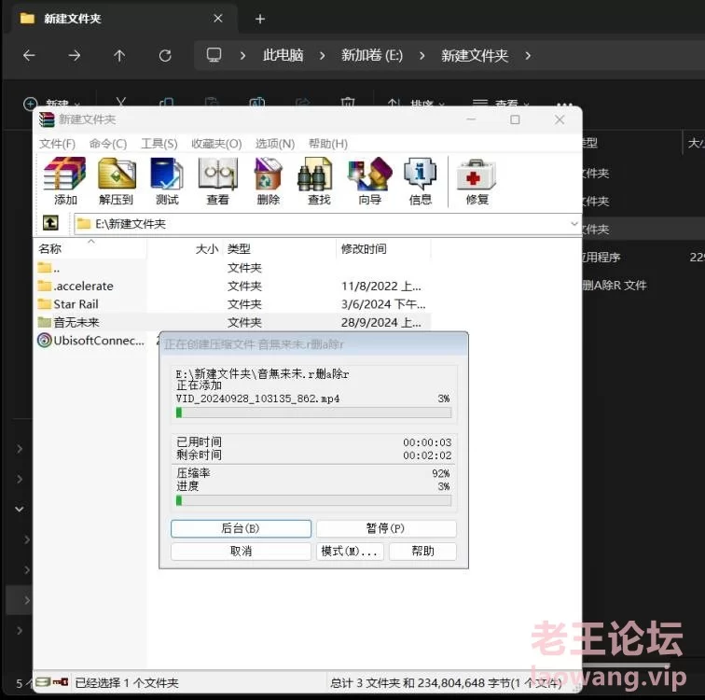705x700 pixels.
Task: Click the 后台(B) background button
Action: (241, 528)
